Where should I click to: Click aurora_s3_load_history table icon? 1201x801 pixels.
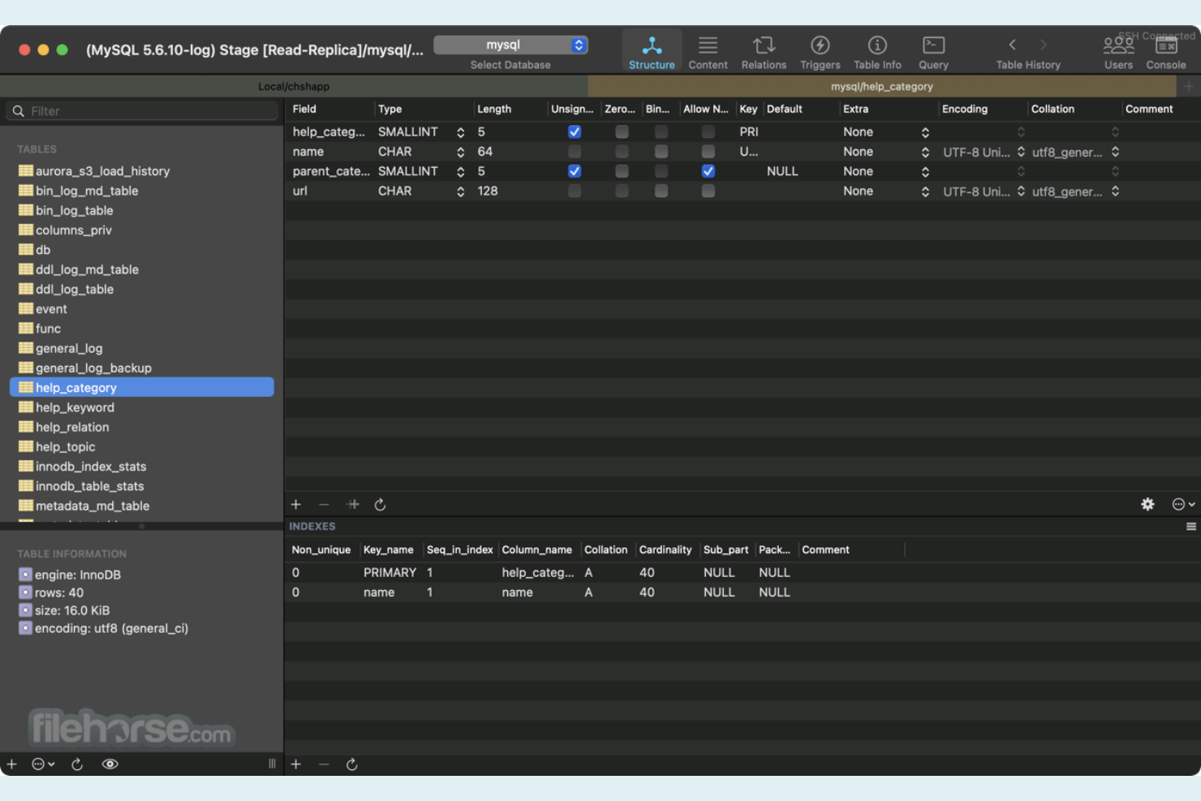26,170
